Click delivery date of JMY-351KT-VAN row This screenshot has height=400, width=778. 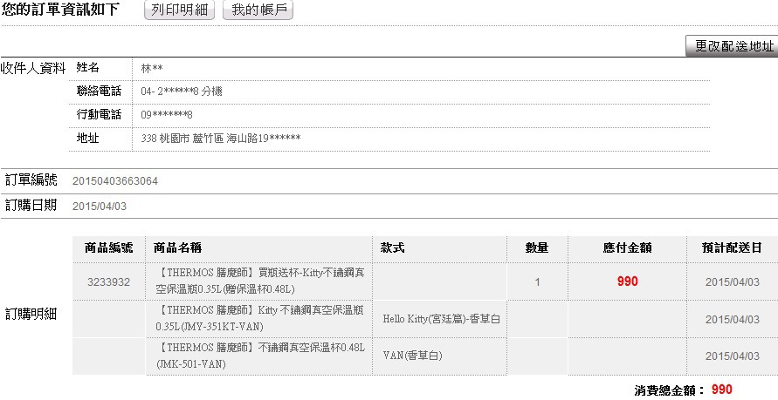click(x=733, y=320)
